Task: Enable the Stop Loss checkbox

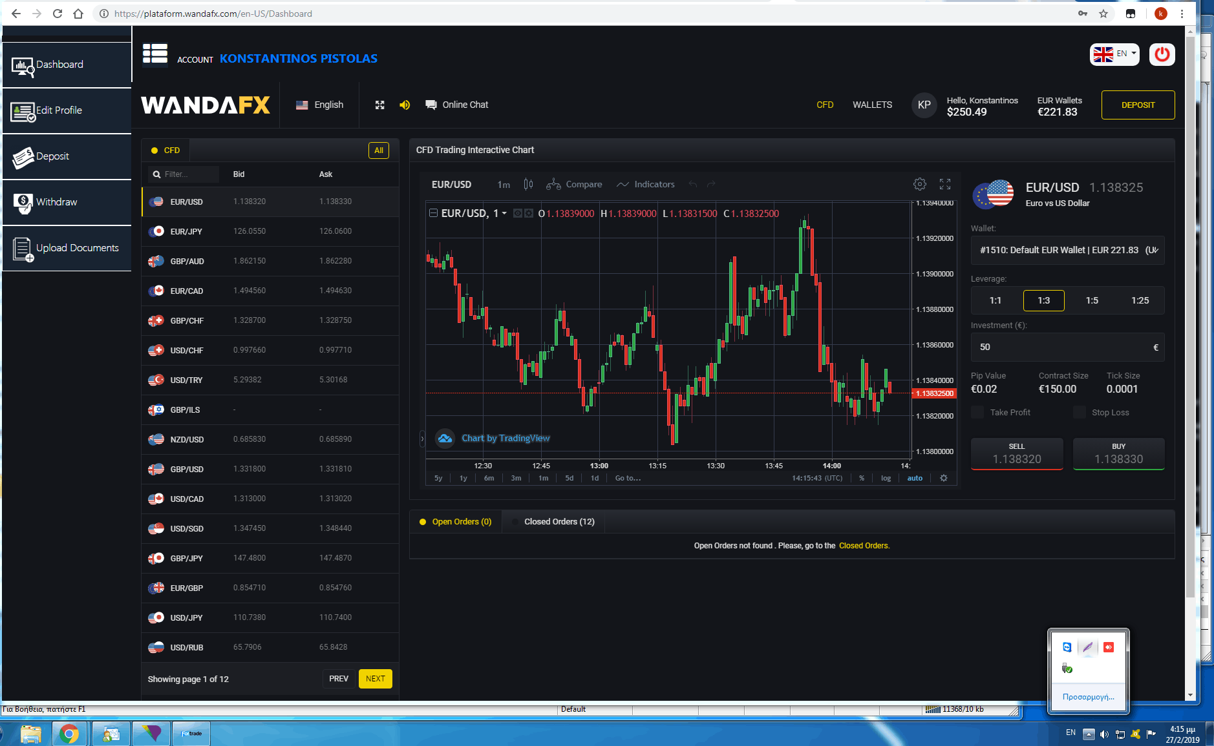Action: coord(1079,412)
